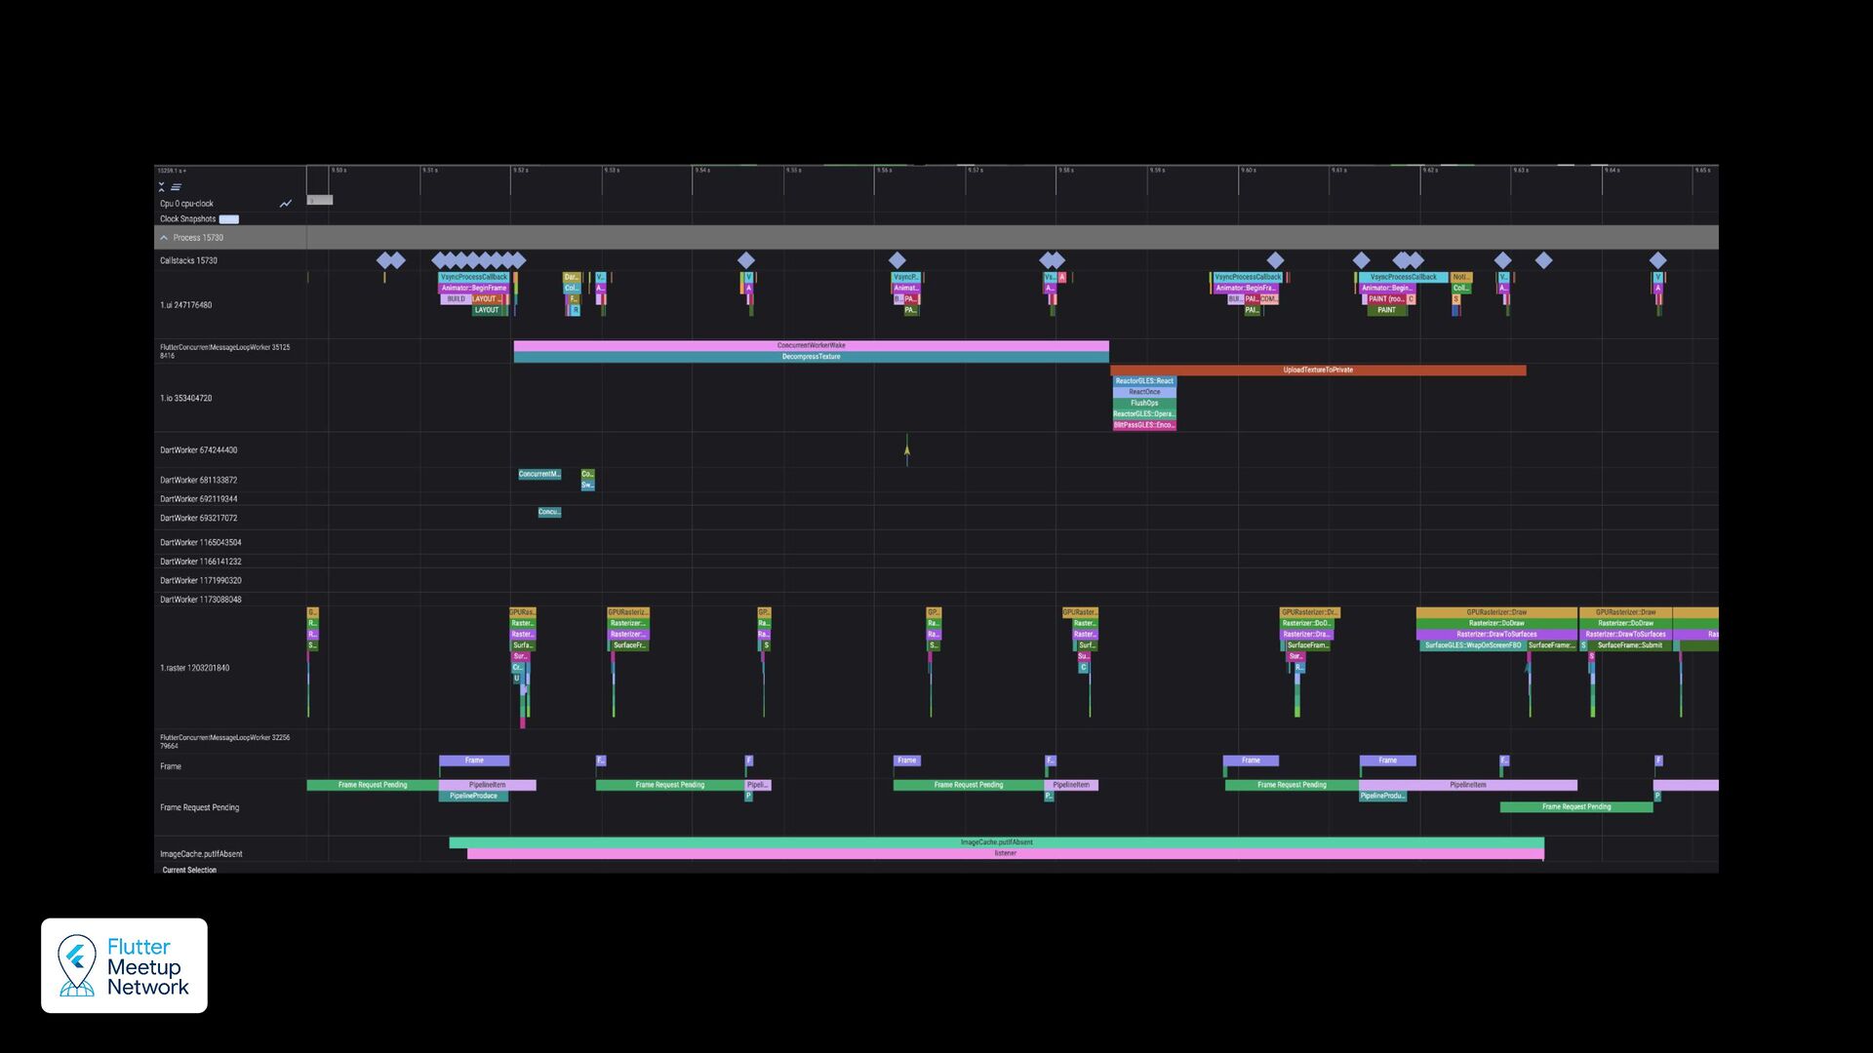Select the ConcurrentWorkerWake slice

[811, 345]
